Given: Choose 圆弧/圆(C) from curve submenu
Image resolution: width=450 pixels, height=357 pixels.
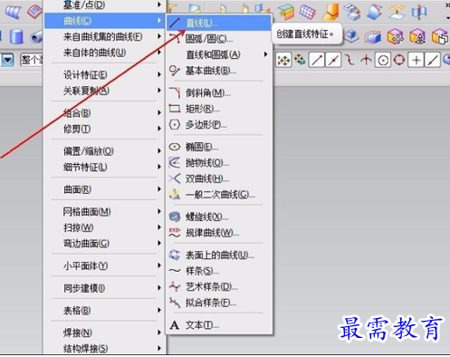Looking at the screenshot, I should [219, 39].
